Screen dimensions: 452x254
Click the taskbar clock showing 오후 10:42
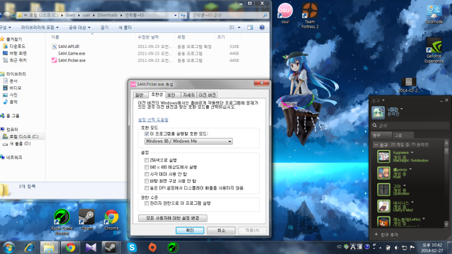coord(432,248)
